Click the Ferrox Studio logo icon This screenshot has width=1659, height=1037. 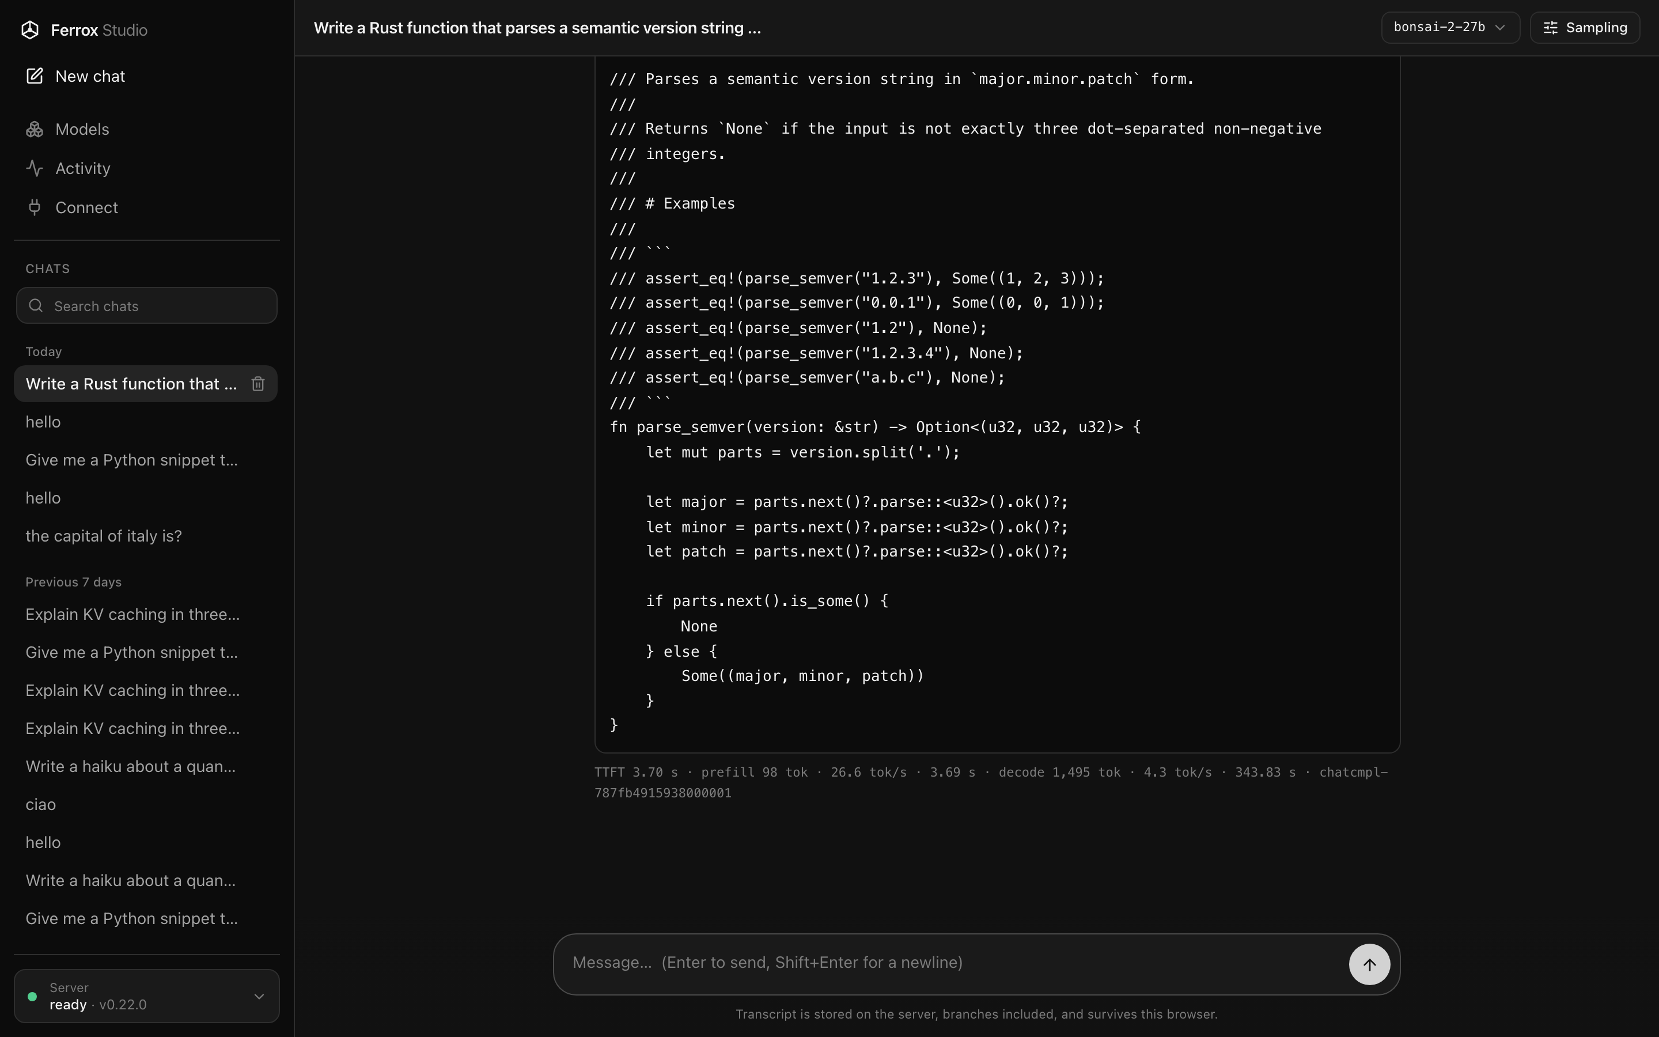pos(29,30)
